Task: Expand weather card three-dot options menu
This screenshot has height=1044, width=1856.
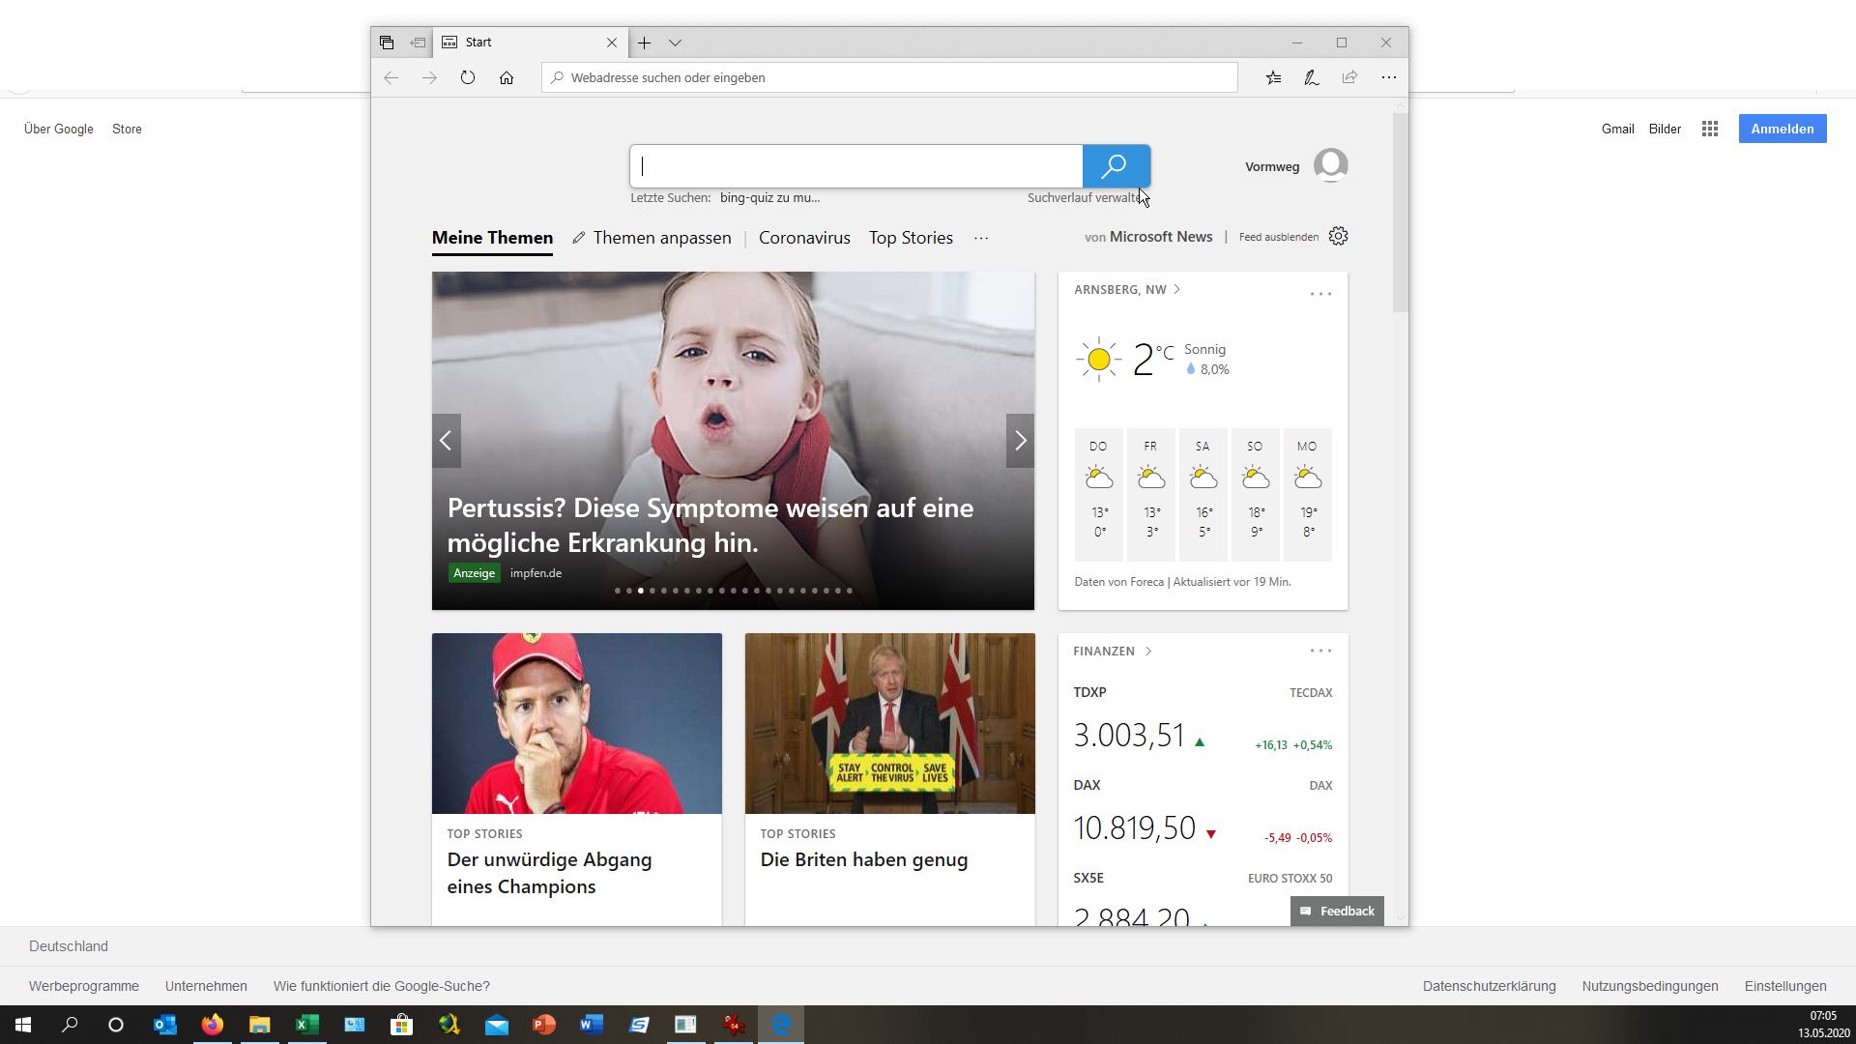Action: tap(1320, 294)
